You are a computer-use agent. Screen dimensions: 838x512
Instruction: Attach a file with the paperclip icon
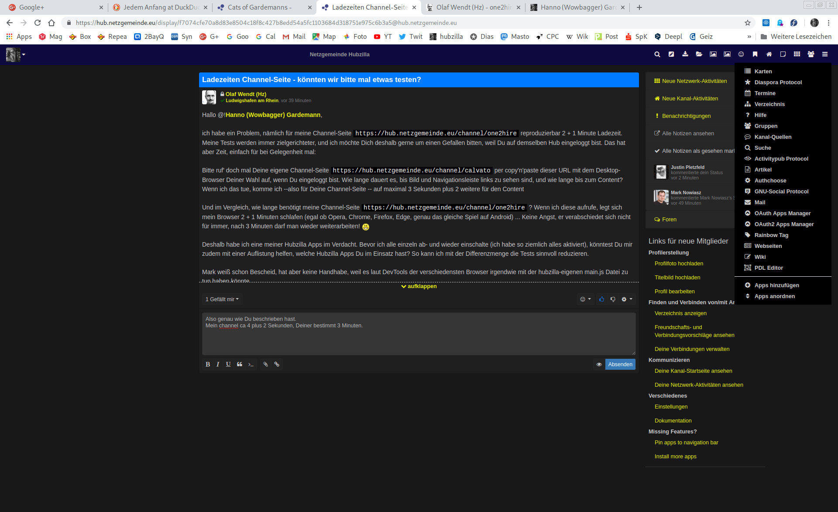point(265,364)
